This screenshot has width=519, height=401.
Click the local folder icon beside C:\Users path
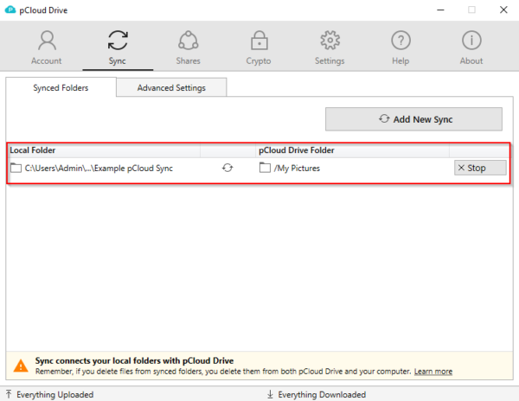coord(16,168)
